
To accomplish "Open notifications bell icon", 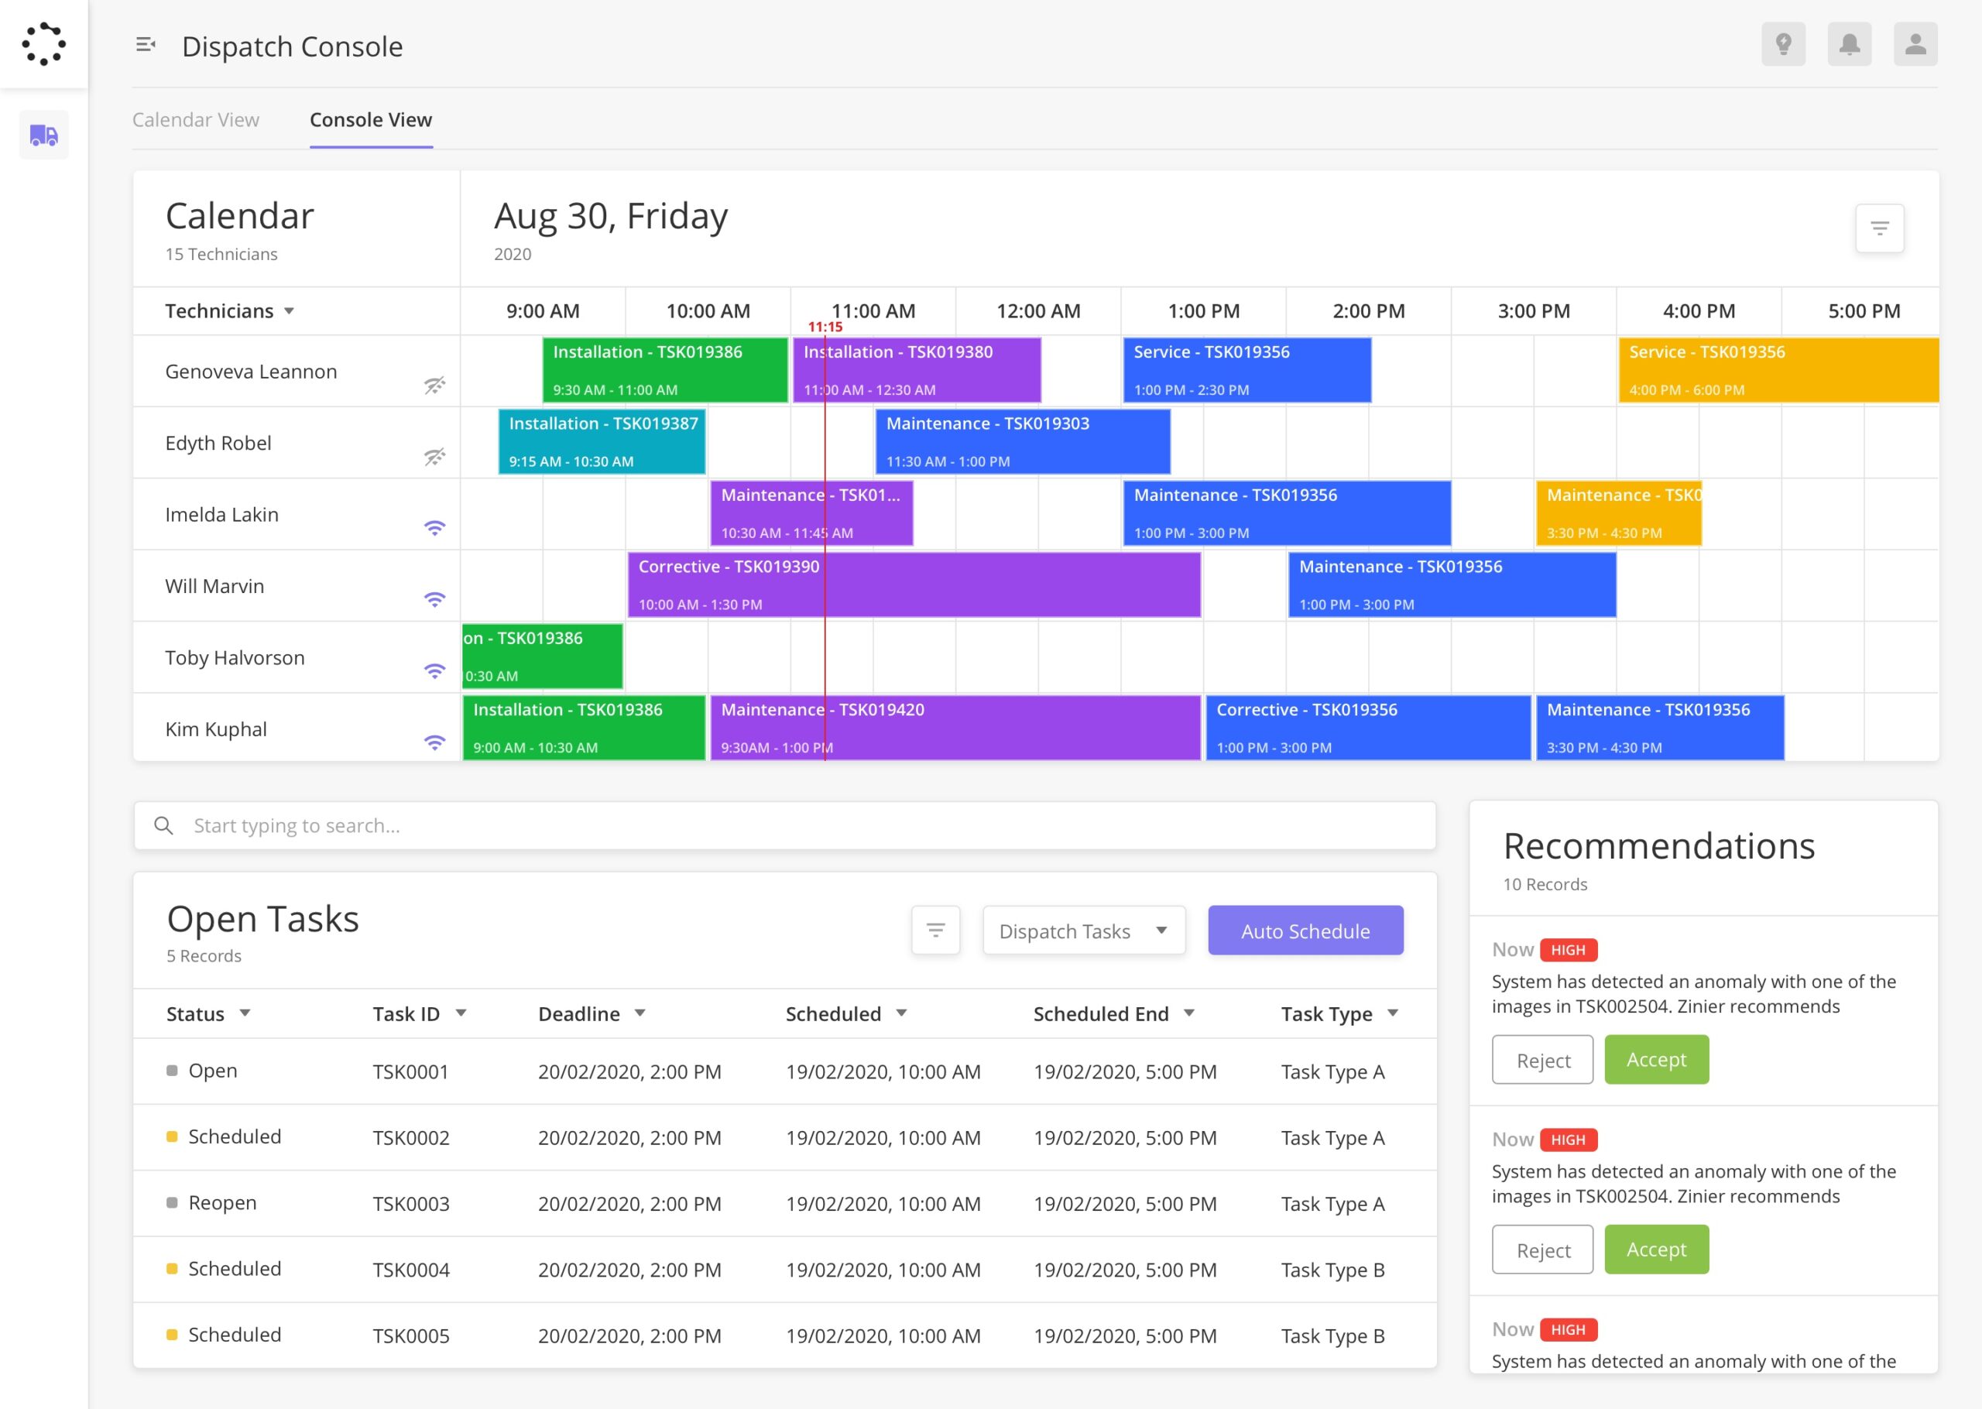I will (1850, 44).
